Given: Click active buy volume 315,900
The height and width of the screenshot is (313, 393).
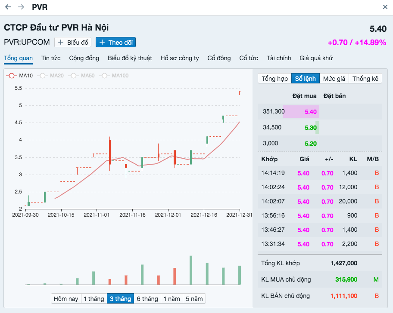Looking at the screenshot, I should point(346,279).
